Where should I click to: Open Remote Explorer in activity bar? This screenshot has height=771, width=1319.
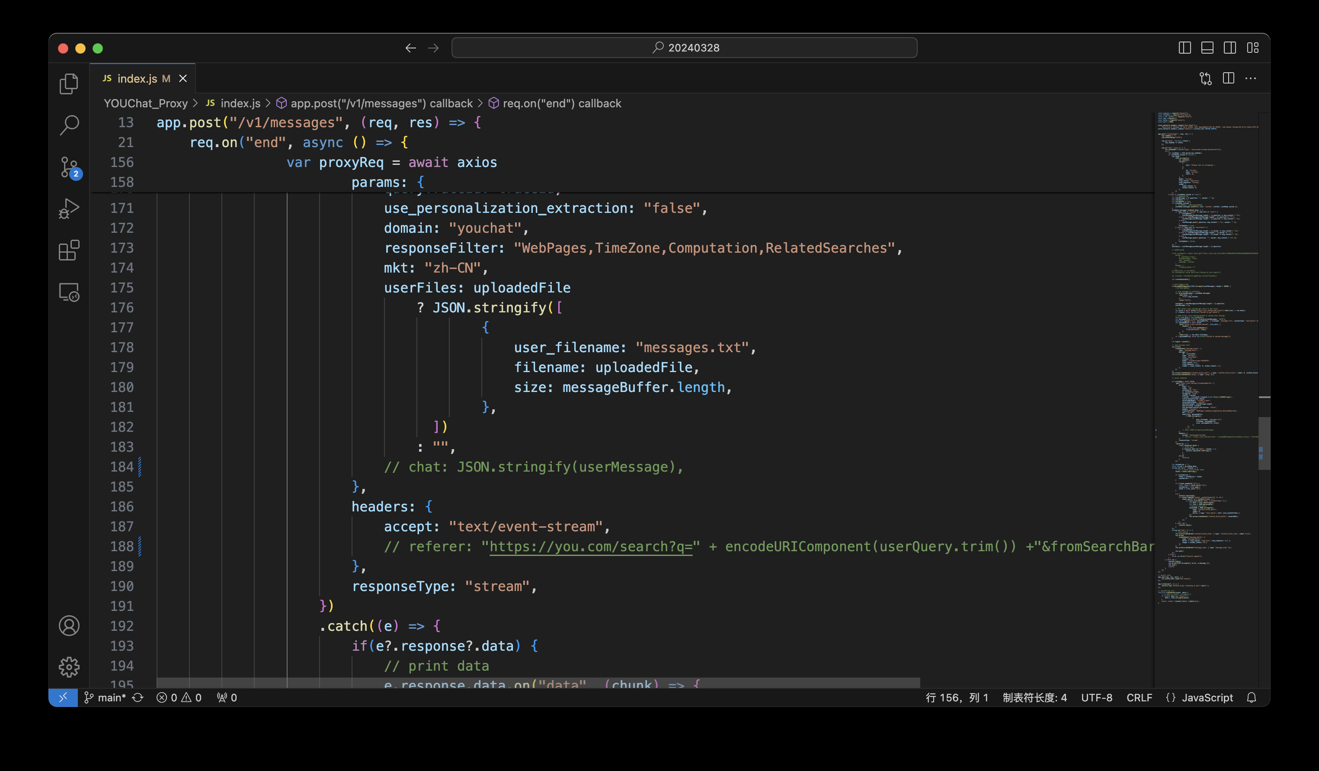[x=69, y=292]
